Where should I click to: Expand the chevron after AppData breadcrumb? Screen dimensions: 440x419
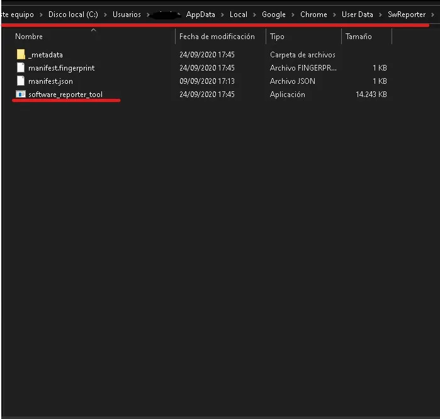pyautogui.click(x=223, y=14)
